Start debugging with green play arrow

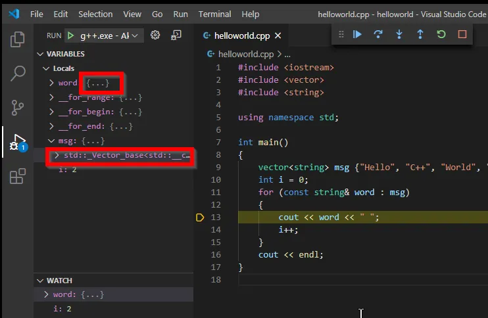(70, 35)
